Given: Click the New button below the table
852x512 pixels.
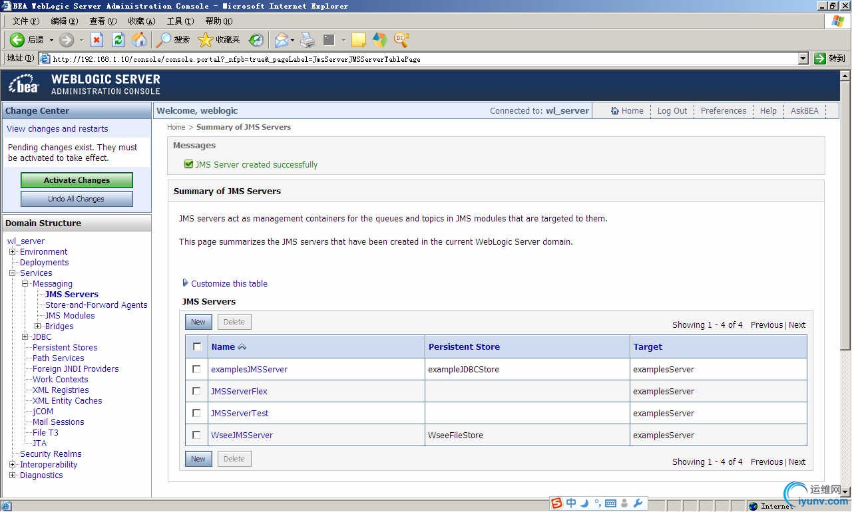Looking at the screenshot, I should (x=198, y=459).
